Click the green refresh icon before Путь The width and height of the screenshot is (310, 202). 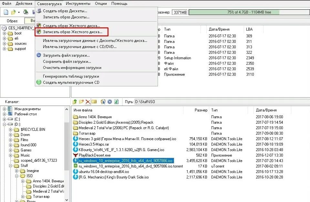[116, 101]
